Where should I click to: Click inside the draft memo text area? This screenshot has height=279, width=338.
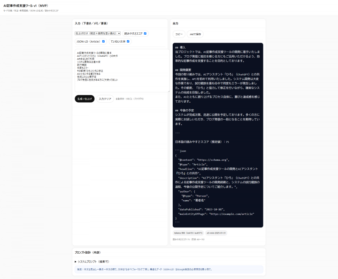click(x=121, y=70)
